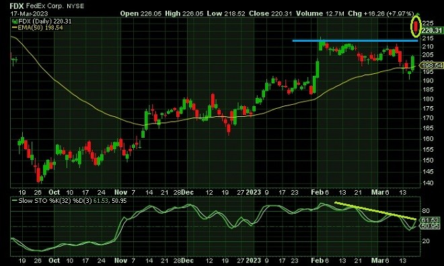Click the FDX (Daily) 220.31 legend entry
Screen dimensions: 444x266
[x=45, y=21]
